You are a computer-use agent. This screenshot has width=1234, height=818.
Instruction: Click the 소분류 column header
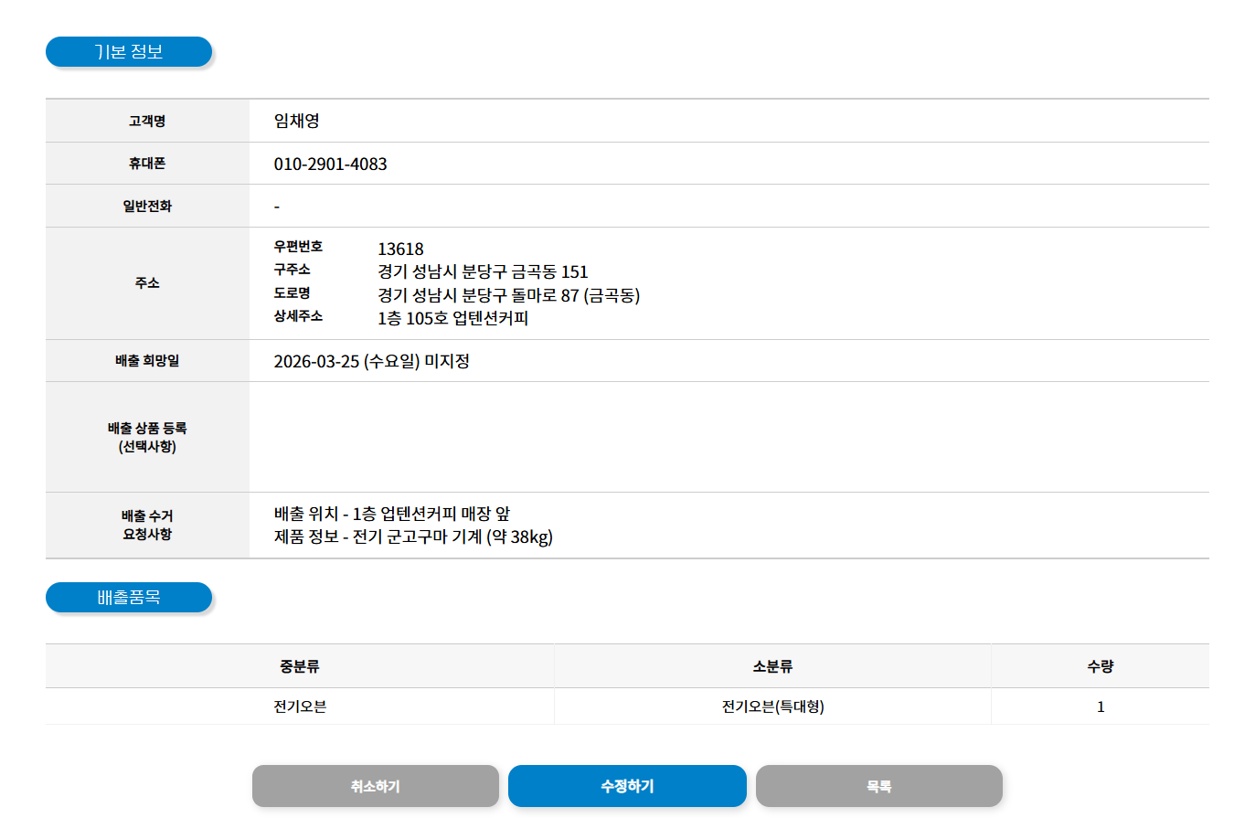point(772,666)
